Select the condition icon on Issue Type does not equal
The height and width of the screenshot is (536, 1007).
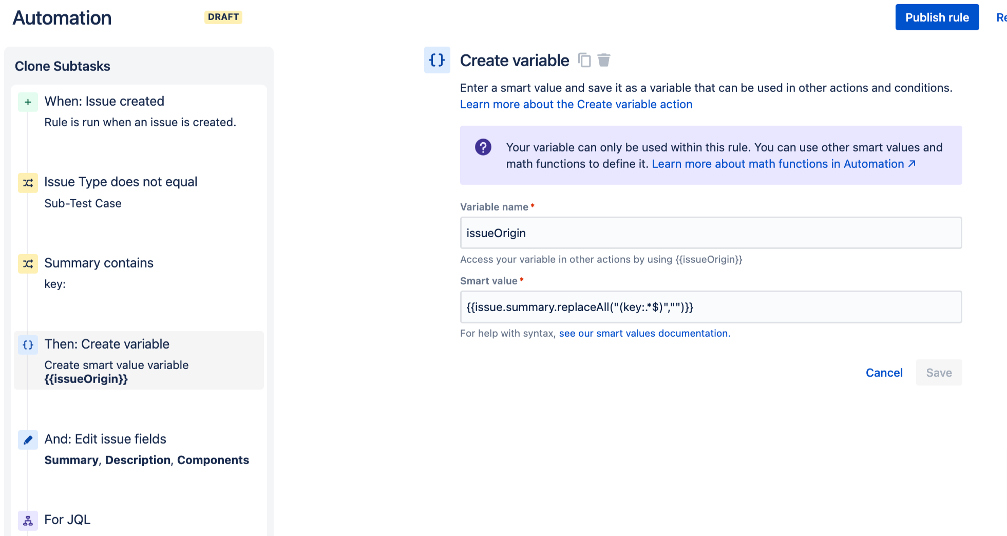pos(28,183)
